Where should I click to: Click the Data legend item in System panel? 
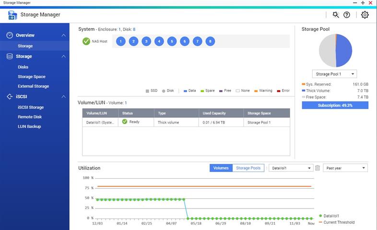[x=190, y=91]
